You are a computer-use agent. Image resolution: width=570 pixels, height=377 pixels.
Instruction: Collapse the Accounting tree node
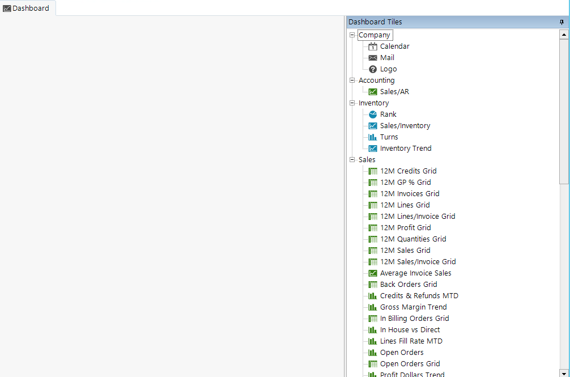click(x=352, y=81)
